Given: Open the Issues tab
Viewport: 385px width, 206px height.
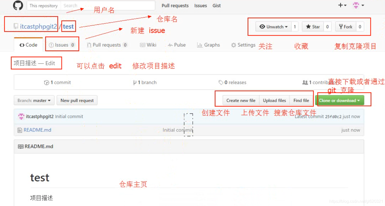Looking at the screenshot, I should click(x=62, y=45).
